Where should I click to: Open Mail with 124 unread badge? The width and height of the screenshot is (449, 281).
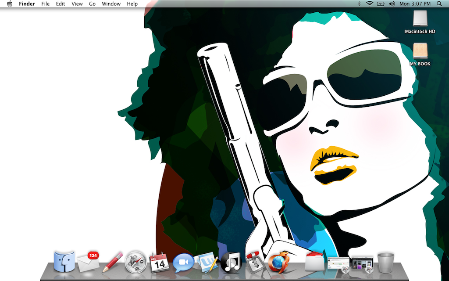pyautogui.click(x=89, y=262)
